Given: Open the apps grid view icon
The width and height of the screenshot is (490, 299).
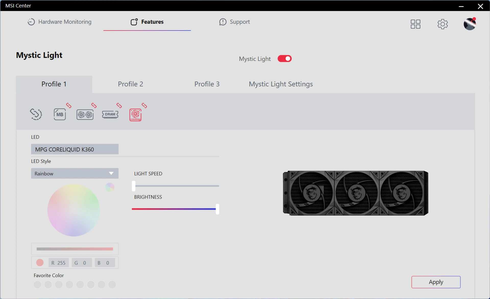Looking at the screenshot, I should coord(415,24).
